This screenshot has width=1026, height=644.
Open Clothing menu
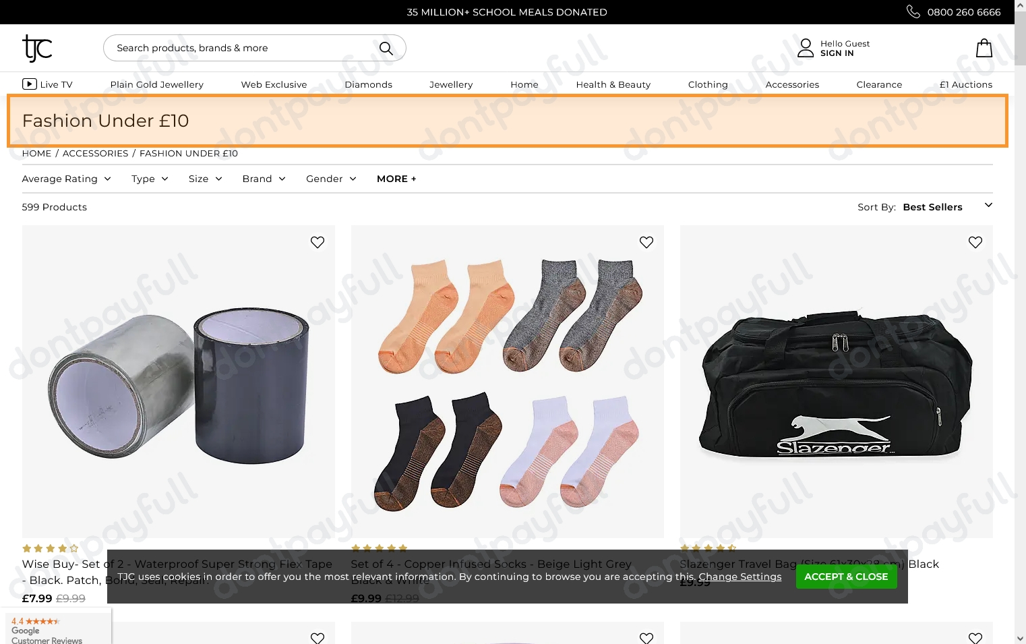pos(708,84)
